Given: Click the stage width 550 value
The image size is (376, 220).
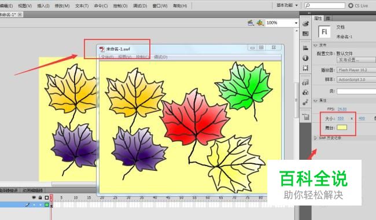Looking at the screenshot, I should click(341, 118).
